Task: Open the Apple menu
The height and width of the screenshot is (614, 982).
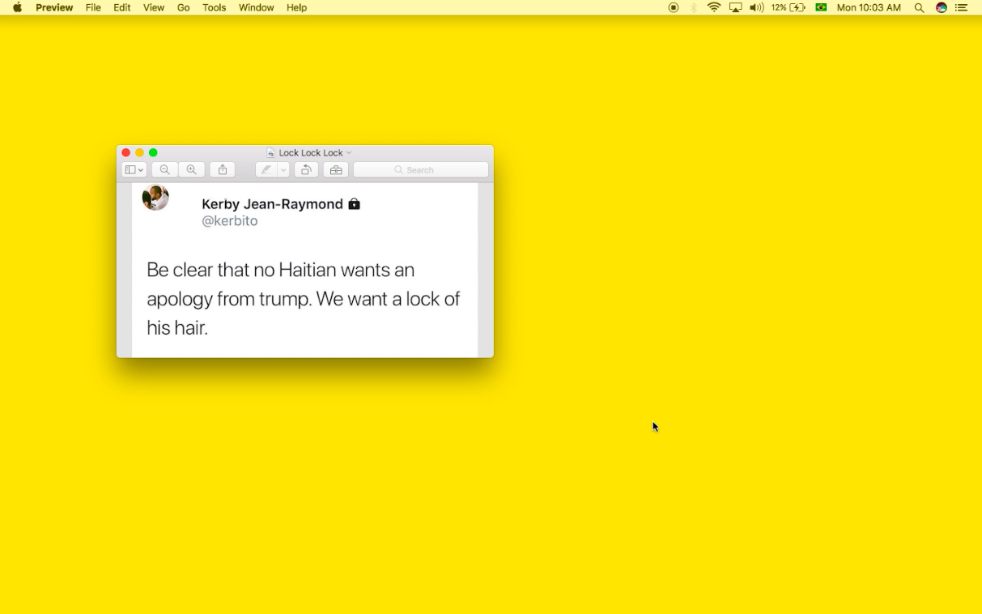Action: click(17, 8)
